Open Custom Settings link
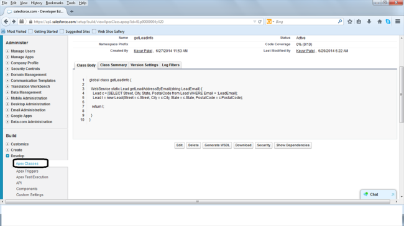The image size is (404, 226). (x=30, y=194)
